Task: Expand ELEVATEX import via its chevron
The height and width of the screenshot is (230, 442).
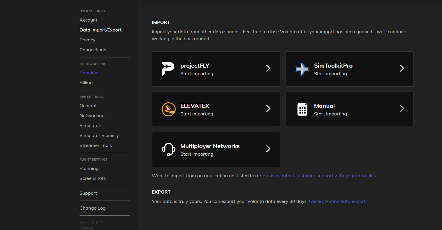Action: 268,108
